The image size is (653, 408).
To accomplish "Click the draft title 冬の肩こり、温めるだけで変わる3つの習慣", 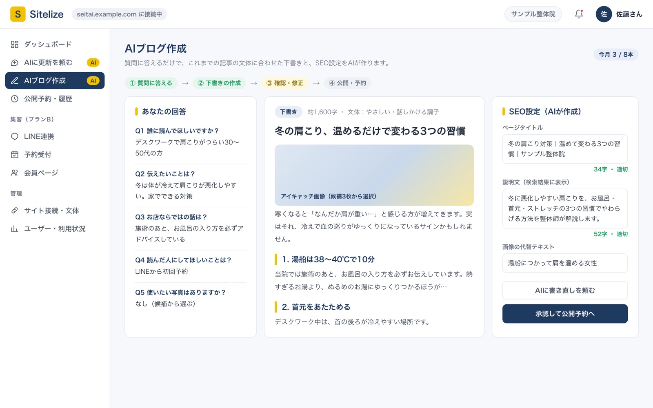I will (370, 131).
